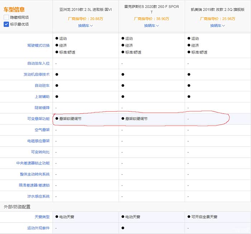Click the 可变悬架功能 row label
Screen dimensions: 251x234
(x=38, y=119)
